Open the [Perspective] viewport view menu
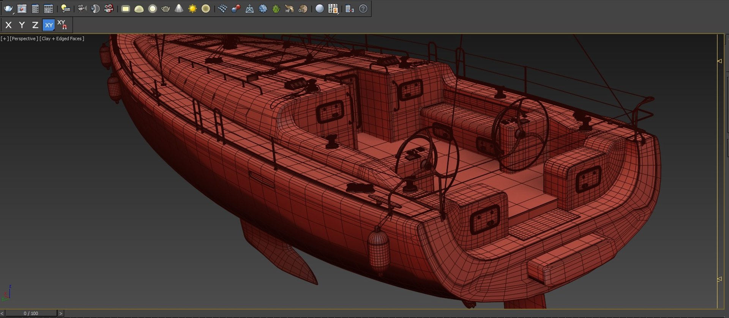Screen dimensions: 729x318 (x=24, y=39)
